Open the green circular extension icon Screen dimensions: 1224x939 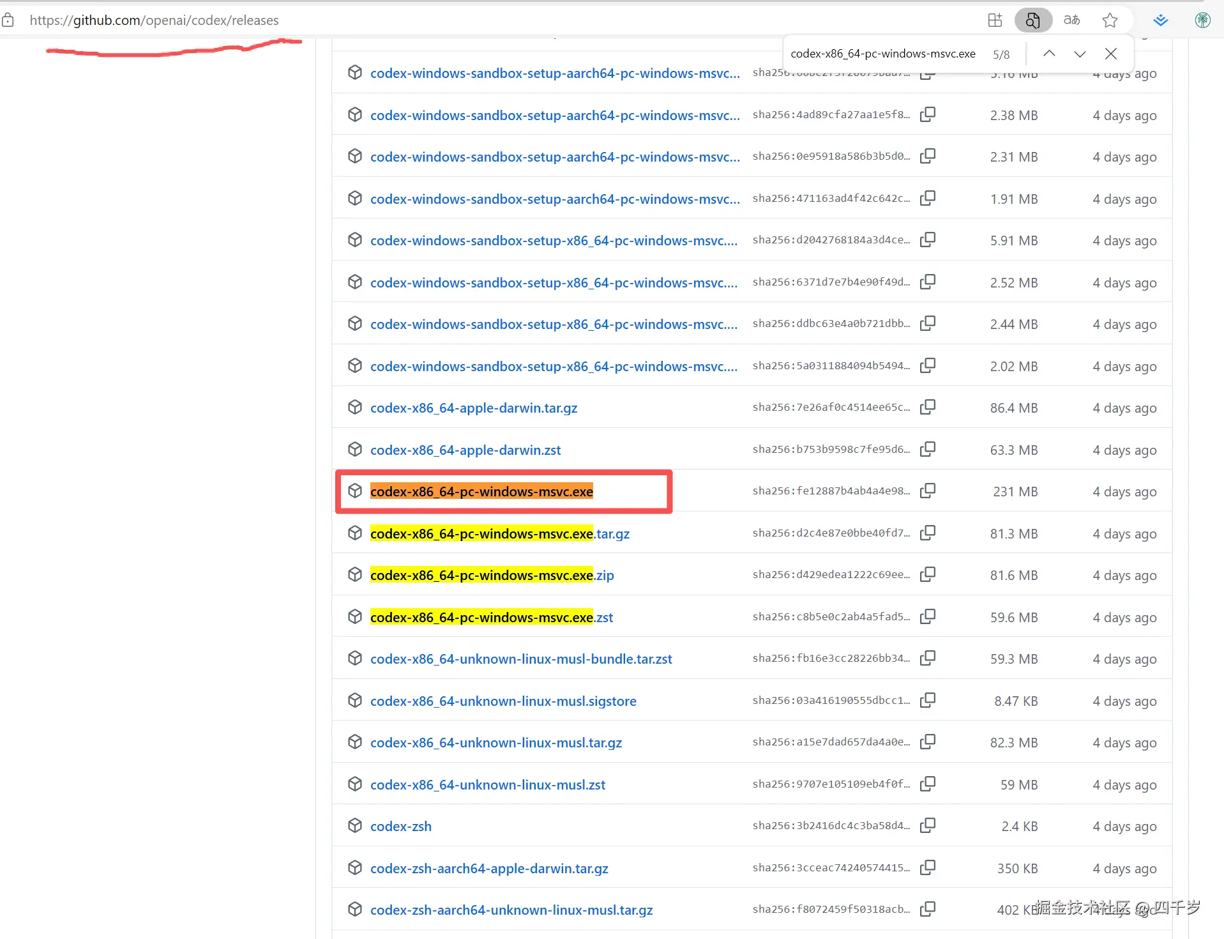[1202, 20]
